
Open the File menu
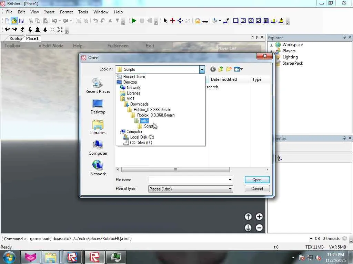click(9, 12)
